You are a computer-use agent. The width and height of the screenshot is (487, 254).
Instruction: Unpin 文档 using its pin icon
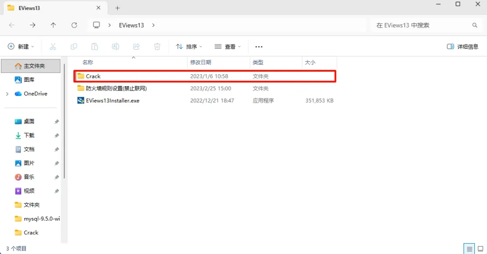(x=56, y=150)
